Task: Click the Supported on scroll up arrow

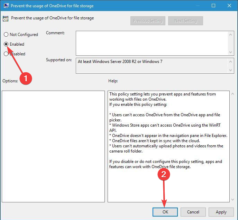Action: coord(230,62)
